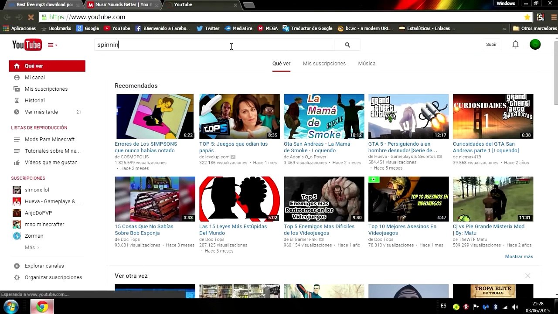Viewport: 558px width, 314px height.
Task: Switch to Mis suscripciones tab
Action: (324, 64)
